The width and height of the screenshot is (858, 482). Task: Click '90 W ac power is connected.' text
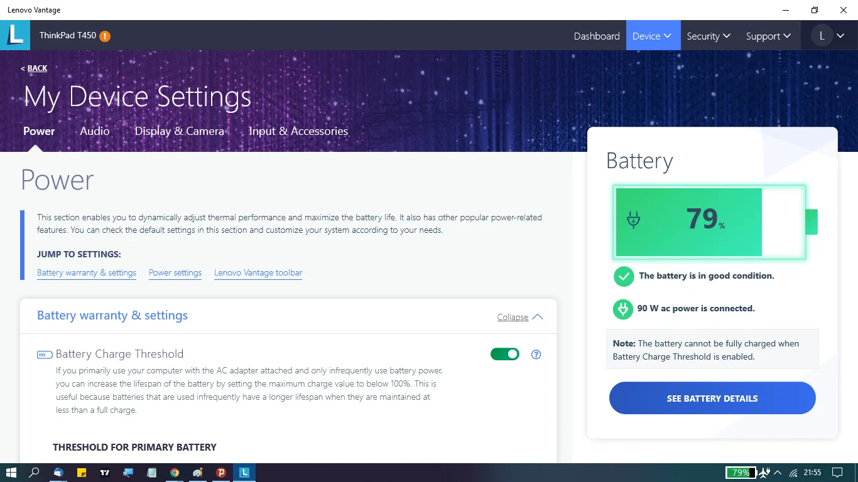pos(696,308)
